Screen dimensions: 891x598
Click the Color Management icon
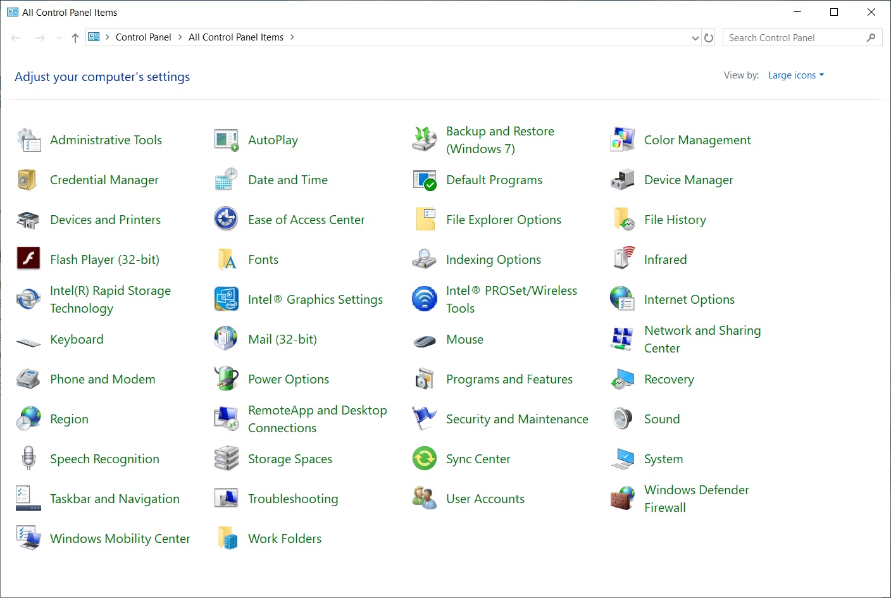tap(623, 140)
